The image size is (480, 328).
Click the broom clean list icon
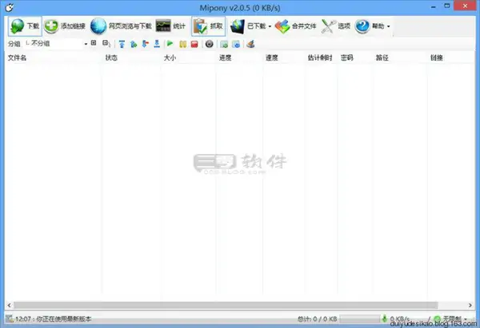(x=250, y=44)
